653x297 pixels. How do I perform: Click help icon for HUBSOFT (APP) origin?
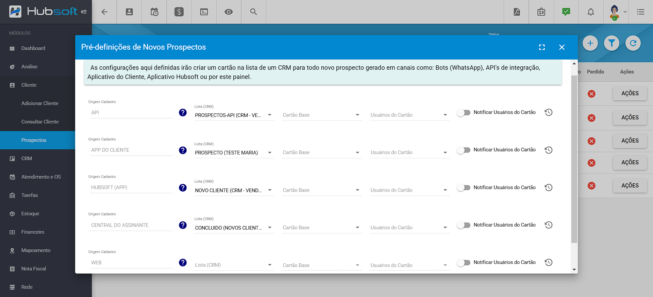click(183, 187)
